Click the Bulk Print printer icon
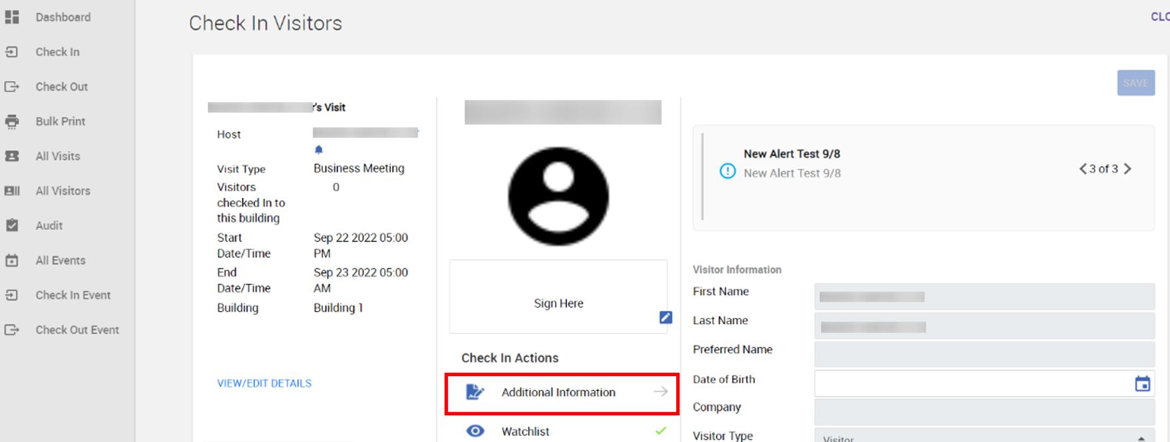The height and width of the screenshot is (442, 1170). click(12, 122)
